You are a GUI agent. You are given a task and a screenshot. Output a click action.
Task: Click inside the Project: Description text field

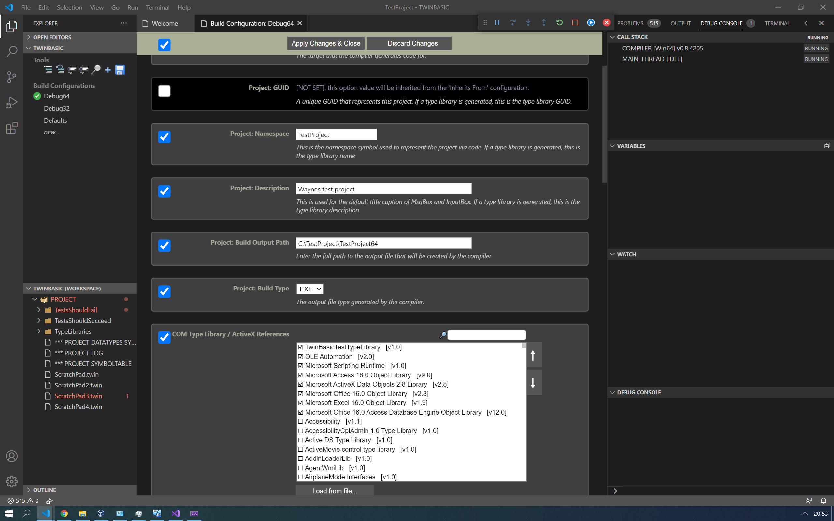[383, 189]
